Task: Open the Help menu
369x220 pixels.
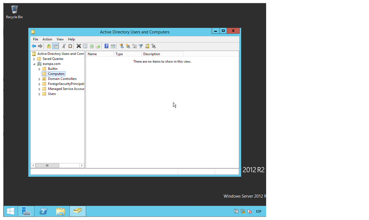Action: click(71, 39)
